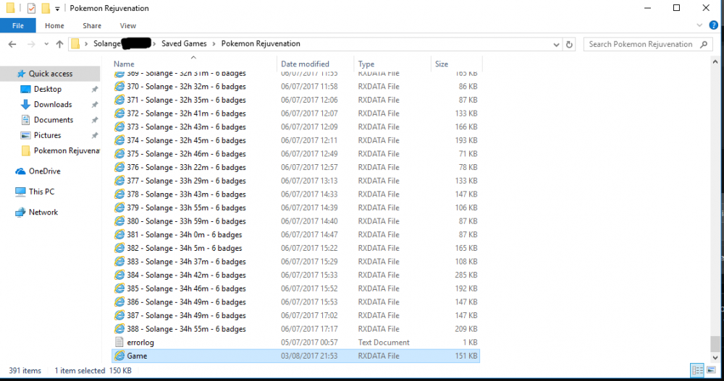724x381 pixels.
Task: Click icon of file 375 - Solange - 32h 46m
Action: click(119, 154)
